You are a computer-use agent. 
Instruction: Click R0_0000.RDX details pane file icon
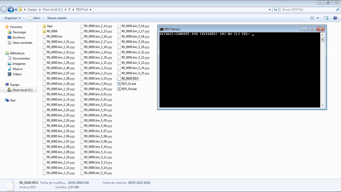pos(10,185)
